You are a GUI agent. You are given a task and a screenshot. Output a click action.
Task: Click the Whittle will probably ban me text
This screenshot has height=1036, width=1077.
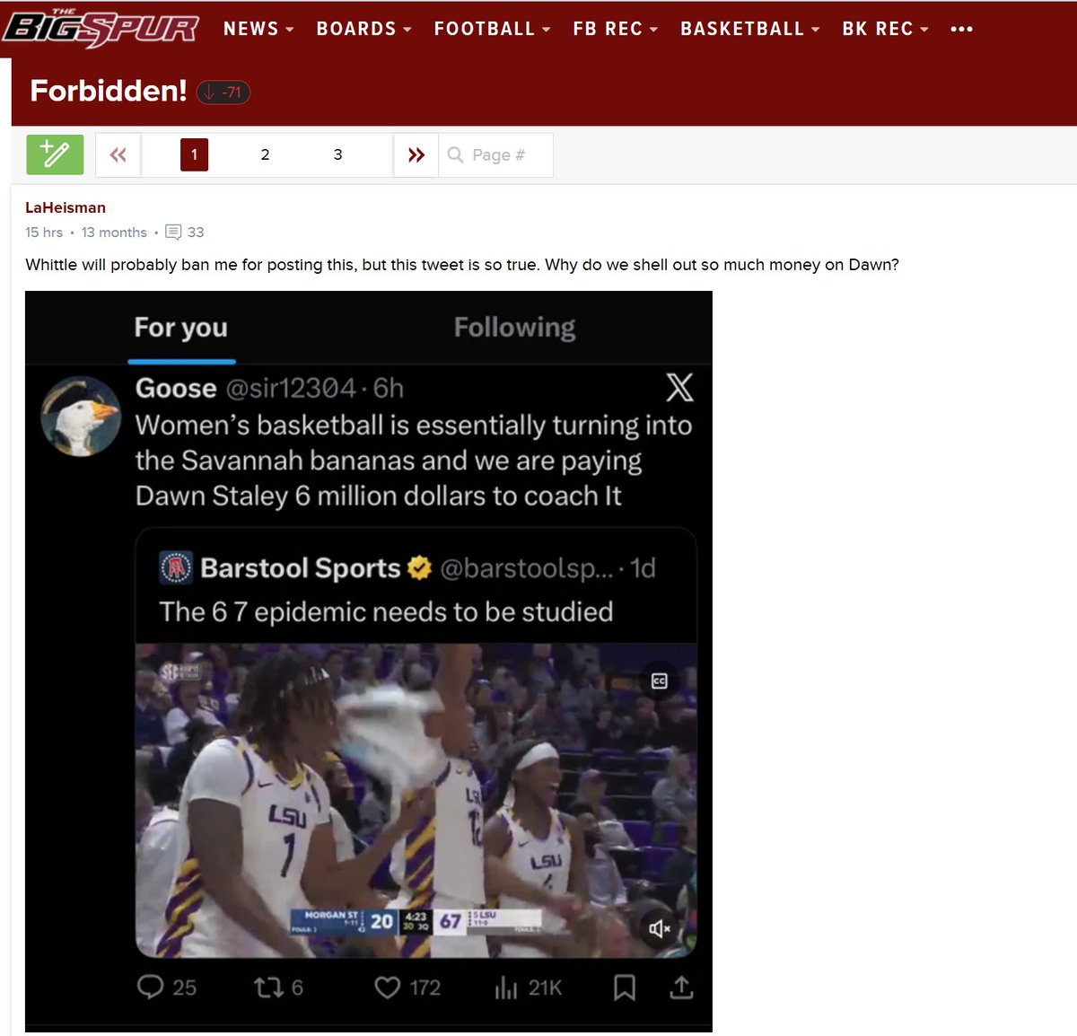coord(462,264)
